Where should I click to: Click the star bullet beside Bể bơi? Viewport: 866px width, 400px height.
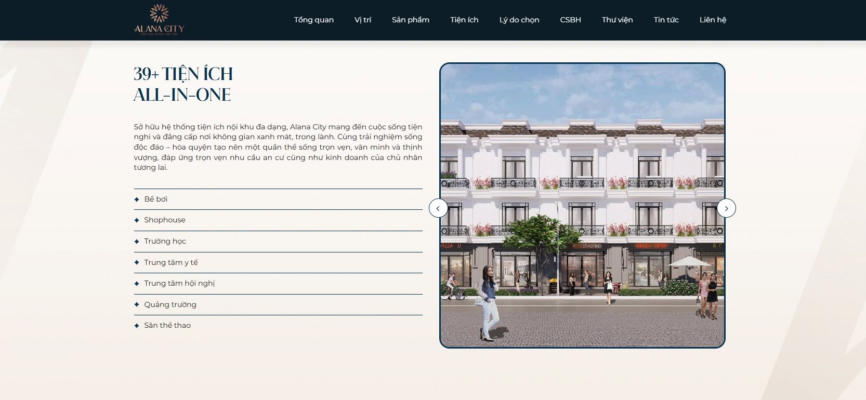137,199
